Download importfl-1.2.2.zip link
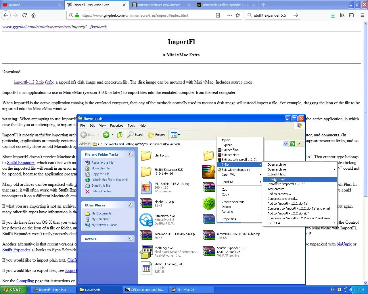Image resolution: width=368 pixels, height=294 pixels. click(x=29, y=82)
